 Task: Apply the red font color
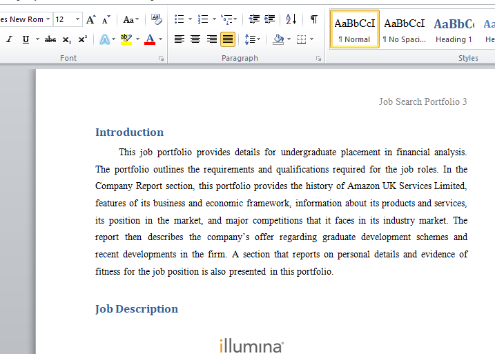tap(150, 39)
